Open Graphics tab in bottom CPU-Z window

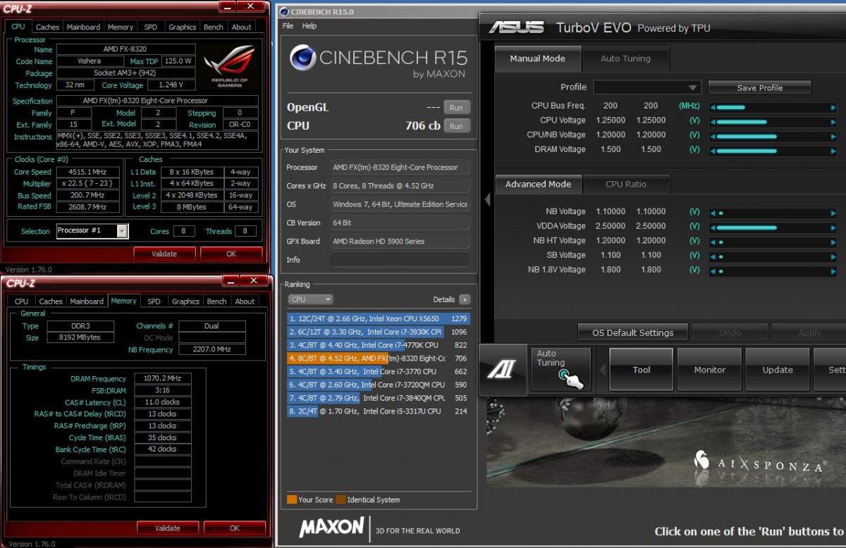tap(185, 301)
